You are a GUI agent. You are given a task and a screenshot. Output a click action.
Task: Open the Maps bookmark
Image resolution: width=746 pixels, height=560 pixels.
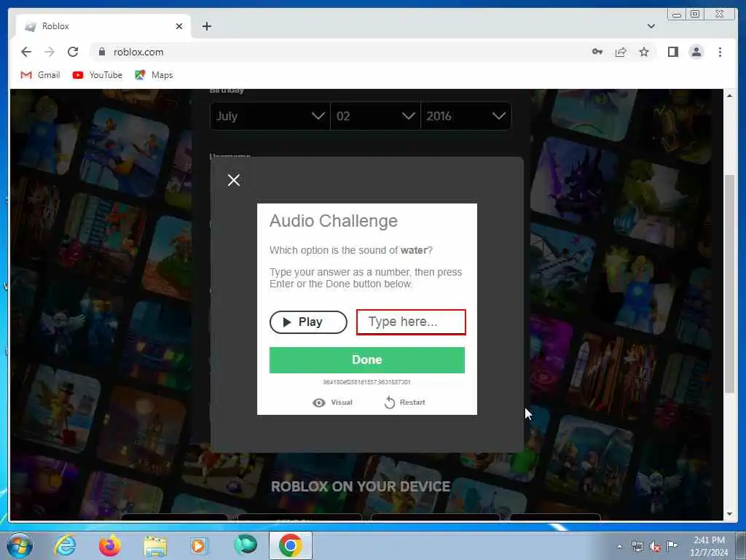(x=154, y=75)
